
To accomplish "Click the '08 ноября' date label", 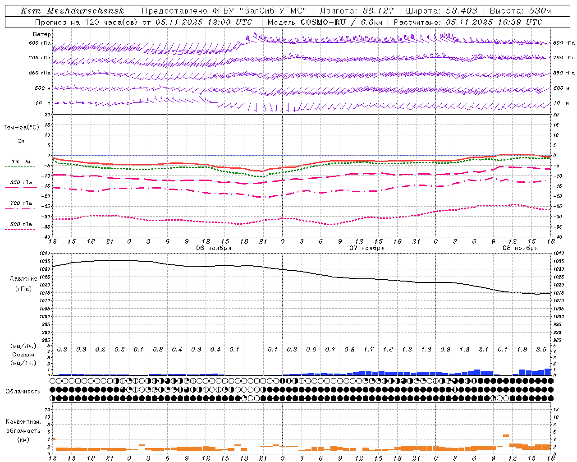I will [x=520, y=248].
